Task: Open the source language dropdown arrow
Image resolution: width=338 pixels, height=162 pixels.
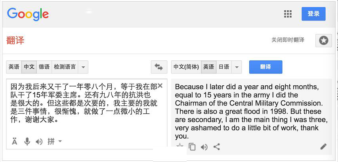Action: 83,67
